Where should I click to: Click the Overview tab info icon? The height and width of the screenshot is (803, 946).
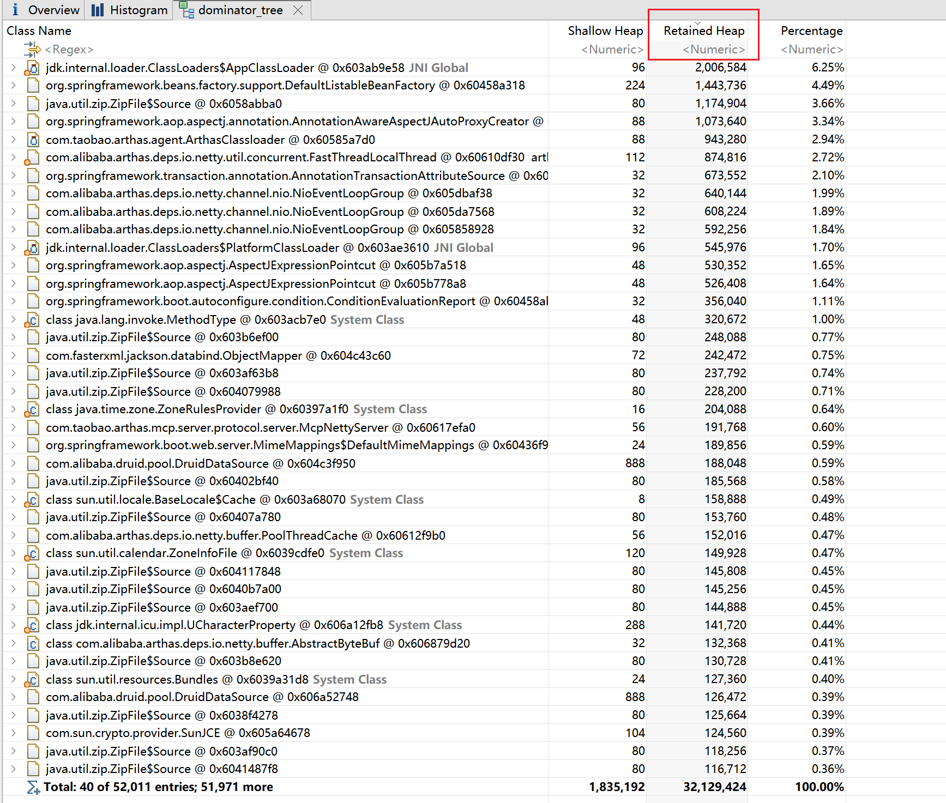tap(15, 10)
